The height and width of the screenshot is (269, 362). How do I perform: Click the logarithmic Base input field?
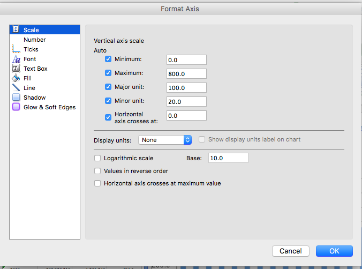click(228, 158)
